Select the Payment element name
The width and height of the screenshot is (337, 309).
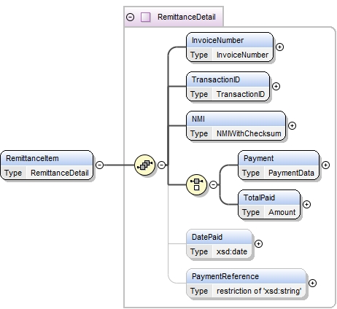(258, 158)
